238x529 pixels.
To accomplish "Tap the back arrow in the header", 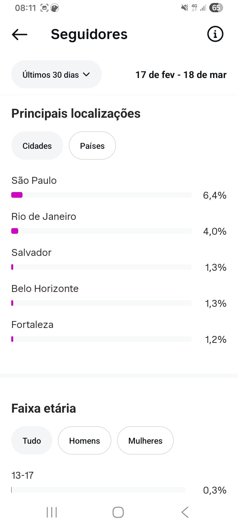I will pos(20,34).
